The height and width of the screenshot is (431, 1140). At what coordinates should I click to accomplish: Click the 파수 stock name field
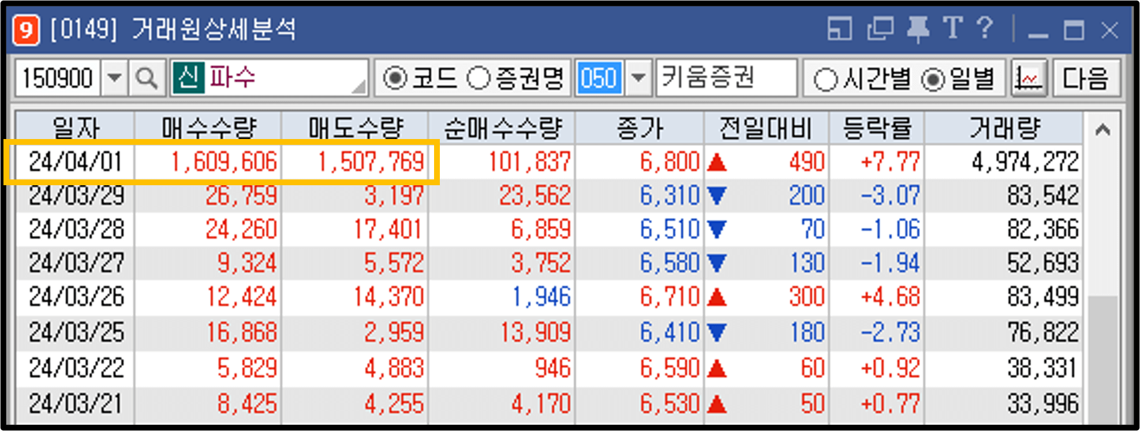[x=269, y=77]
